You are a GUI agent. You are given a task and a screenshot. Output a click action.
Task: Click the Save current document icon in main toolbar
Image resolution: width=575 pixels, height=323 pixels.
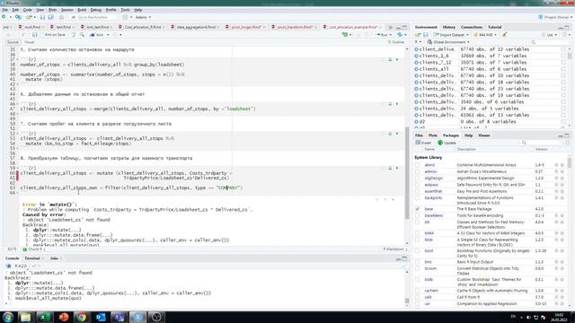pyautogui.click(x=42, y=17)
